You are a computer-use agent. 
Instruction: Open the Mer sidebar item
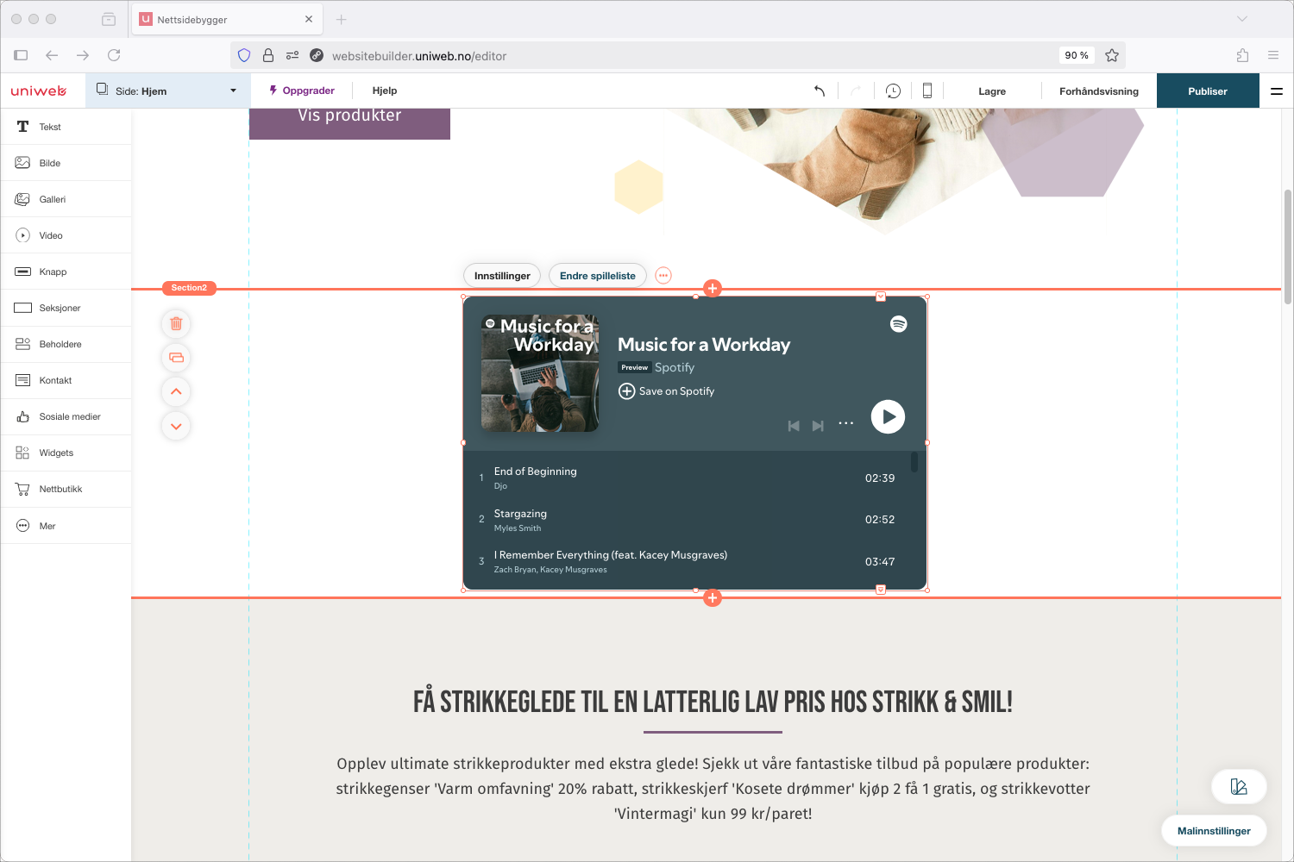[x=66, y=526]
